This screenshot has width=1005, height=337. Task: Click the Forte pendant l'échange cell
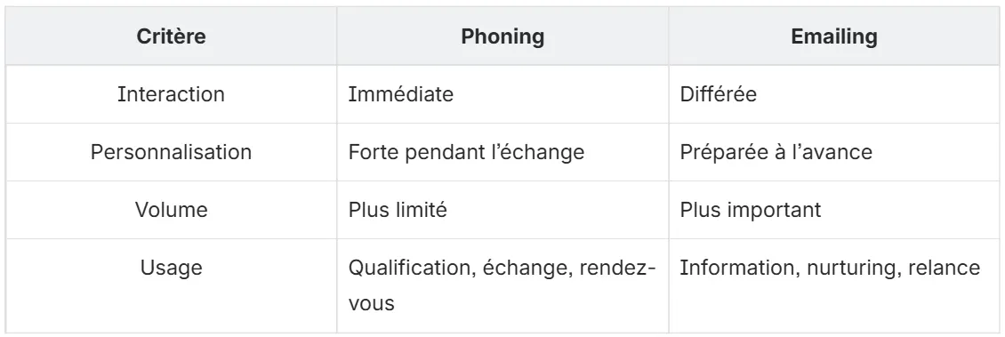(x=502, y=152)
